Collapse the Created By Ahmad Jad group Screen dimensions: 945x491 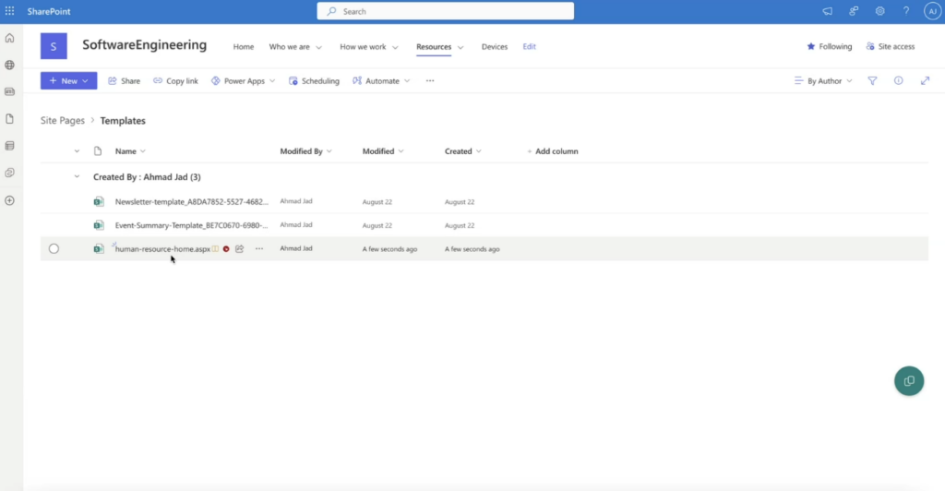pos(77,176)
